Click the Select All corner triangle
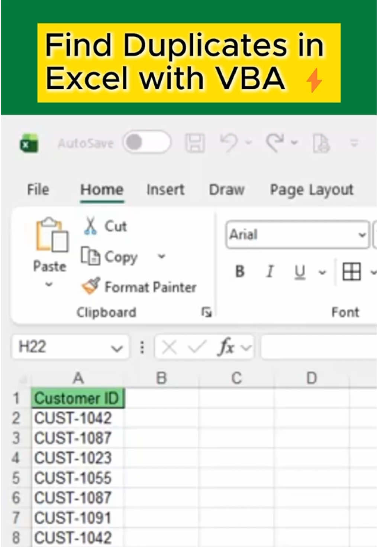The image size is (377, 547). tap(23, 379)
